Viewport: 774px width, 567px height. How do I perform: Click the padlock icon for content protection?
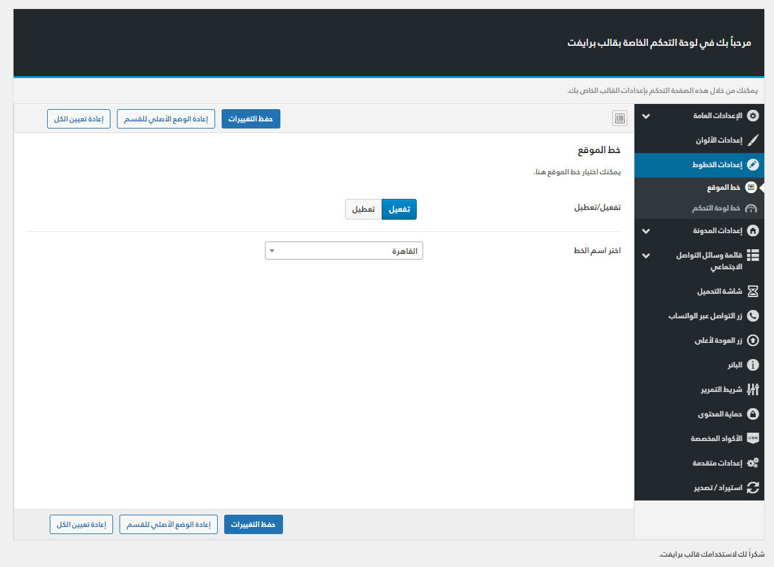[752, 414]
